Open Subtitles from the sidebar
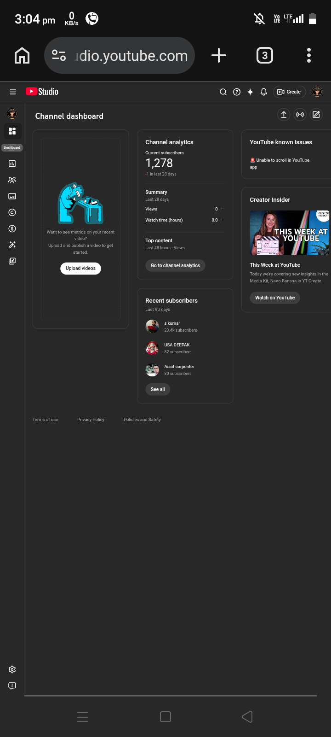The image size is (331, 737). point(12,196)
